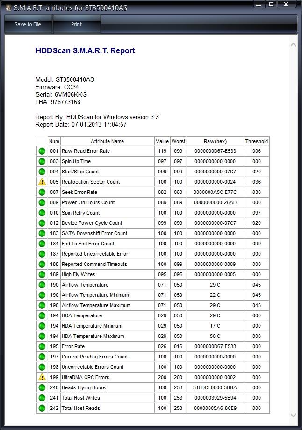Click the app icon in the title bar

tap(8, 8)
